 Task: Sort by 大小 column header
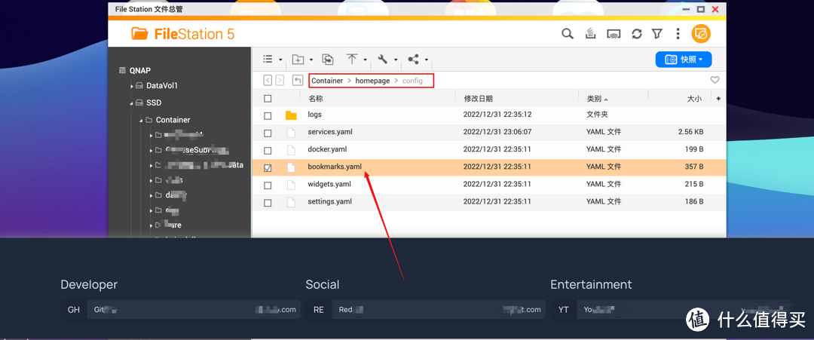click(693, 99)
